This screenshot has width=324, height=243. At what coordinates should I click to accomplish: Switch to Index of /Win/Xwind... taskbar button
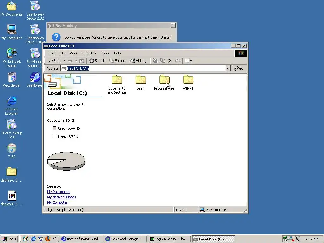pyautogui.click(x=82, y=239)
